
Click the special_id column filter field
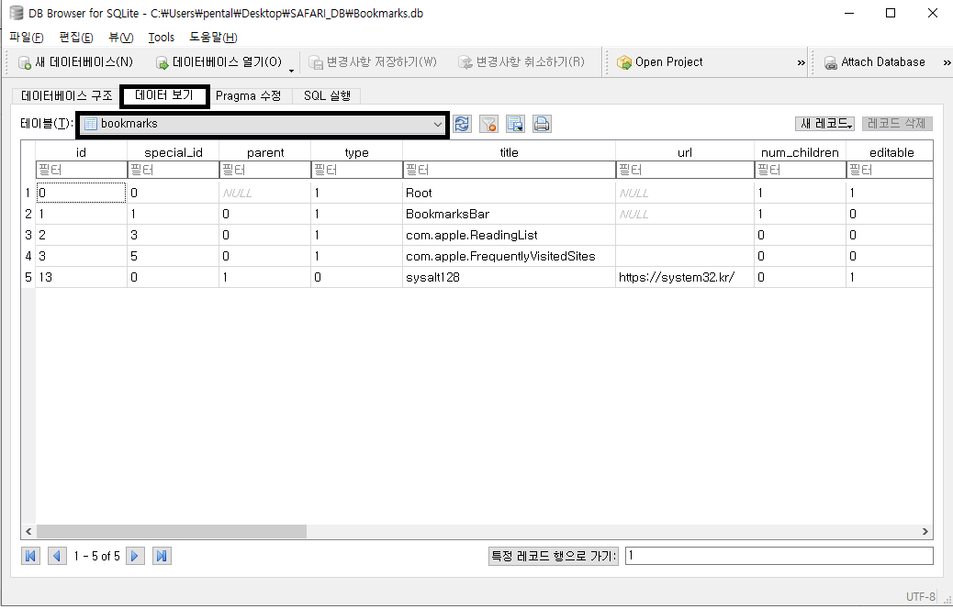coord(174,170)
